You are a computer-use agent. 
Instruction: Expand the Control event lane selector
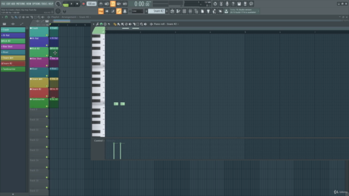tap(99, 140)
